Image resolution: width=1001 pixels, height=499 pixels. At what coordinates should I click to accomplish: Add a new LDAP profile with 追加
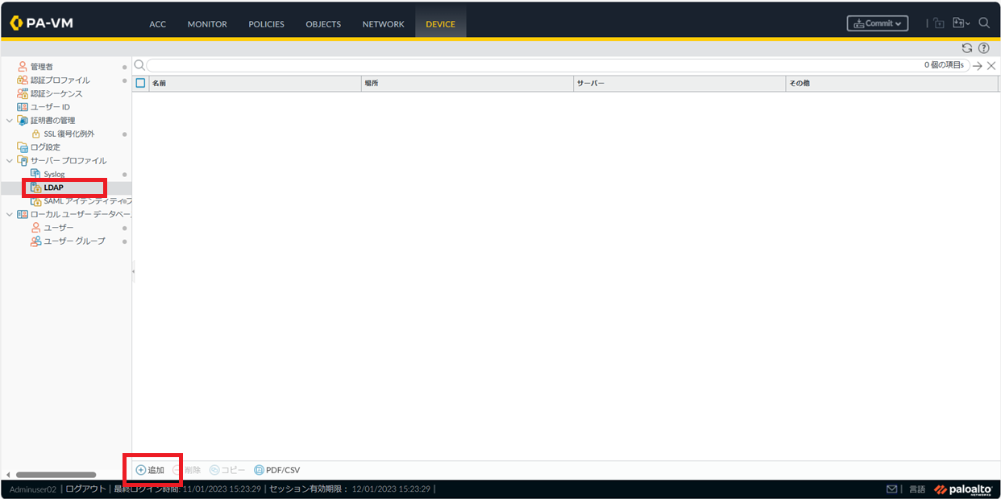click(x=150, y=470)
